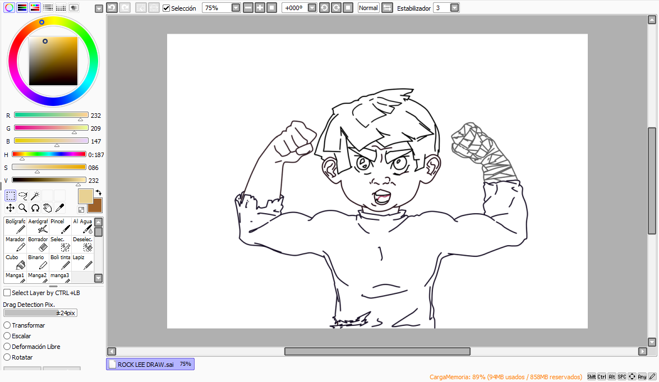Choose the Boli tinta brush
Viewport: 659px width, 382px height.
[60, 262]
